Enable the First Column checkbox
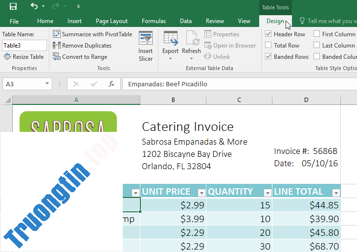 [316, 34]
